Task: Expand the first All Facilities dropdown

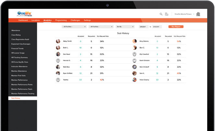Action: point(74,27)
